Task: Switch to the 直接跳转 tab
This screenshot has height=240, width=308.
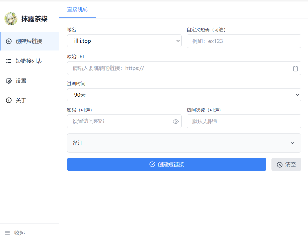Action: coord(77,10)
